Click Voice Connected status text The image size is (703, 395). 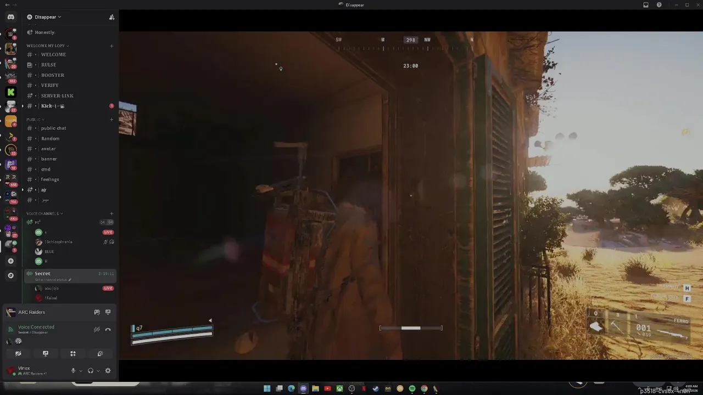click(x=36, y=327)
